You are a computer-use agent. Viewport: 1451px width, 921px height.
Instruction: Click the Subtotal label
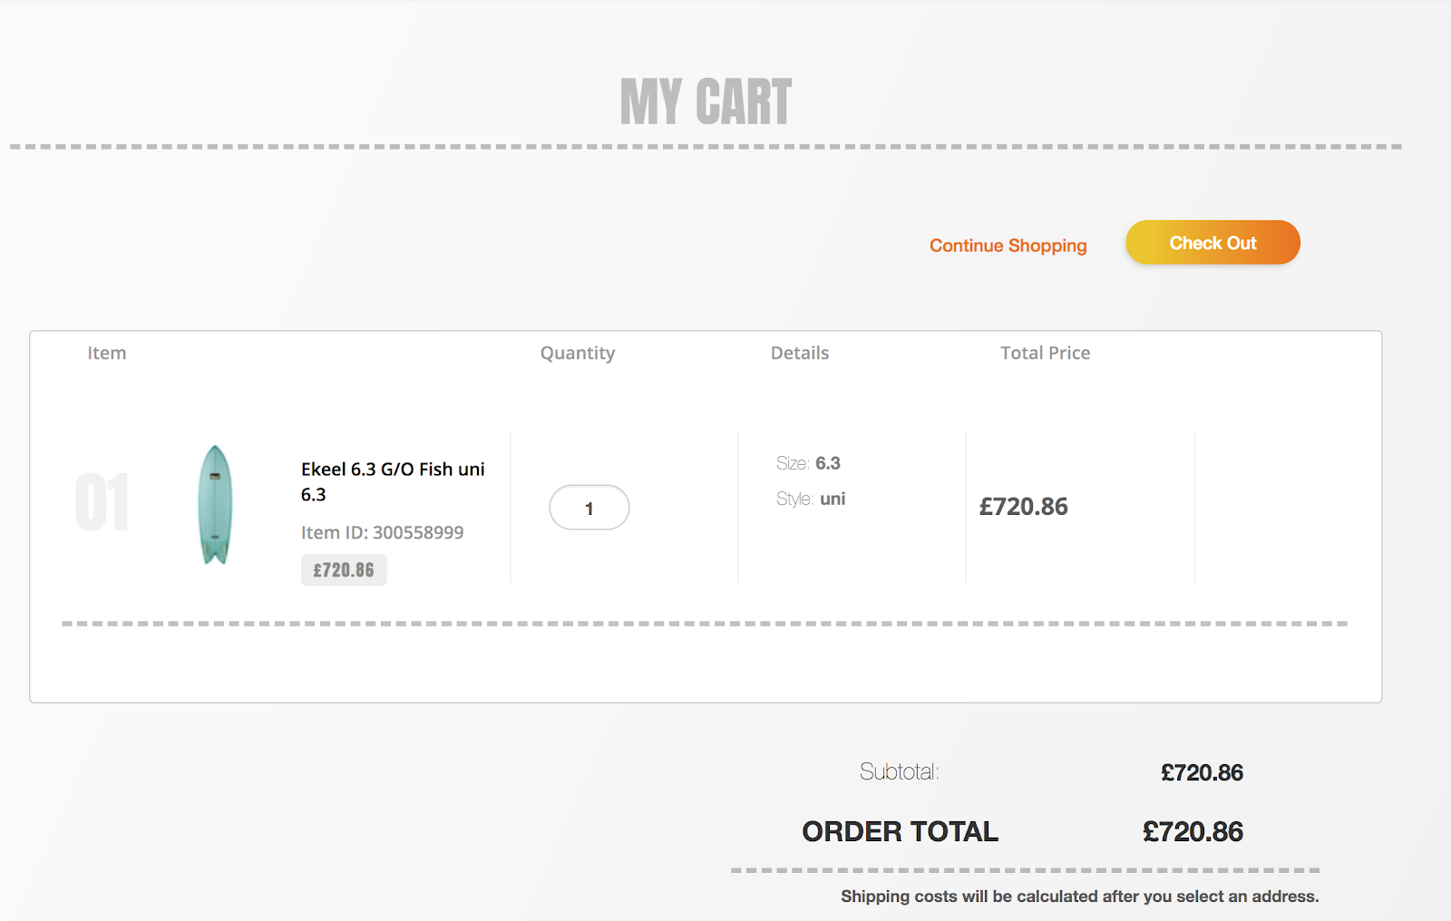tap(899, 771)
